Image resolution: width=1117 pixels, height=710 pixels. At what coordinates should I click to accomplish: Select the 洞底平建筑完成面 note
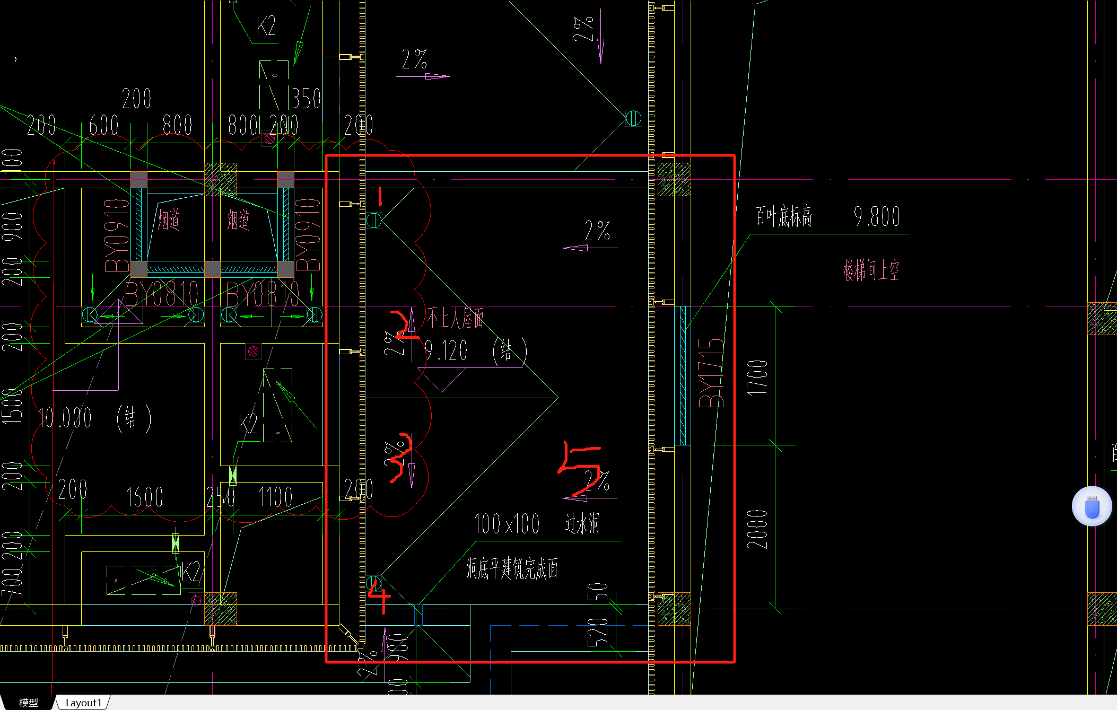tap(512, 568)
